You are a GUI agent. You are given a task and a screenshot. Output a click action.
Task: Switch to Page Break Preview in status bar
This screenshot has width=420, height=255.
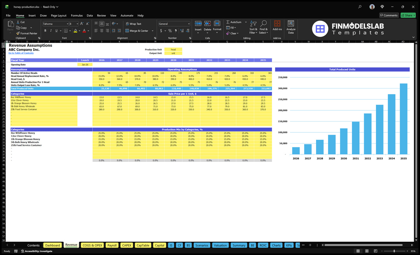pyautogui.click(x=375, y=251)
